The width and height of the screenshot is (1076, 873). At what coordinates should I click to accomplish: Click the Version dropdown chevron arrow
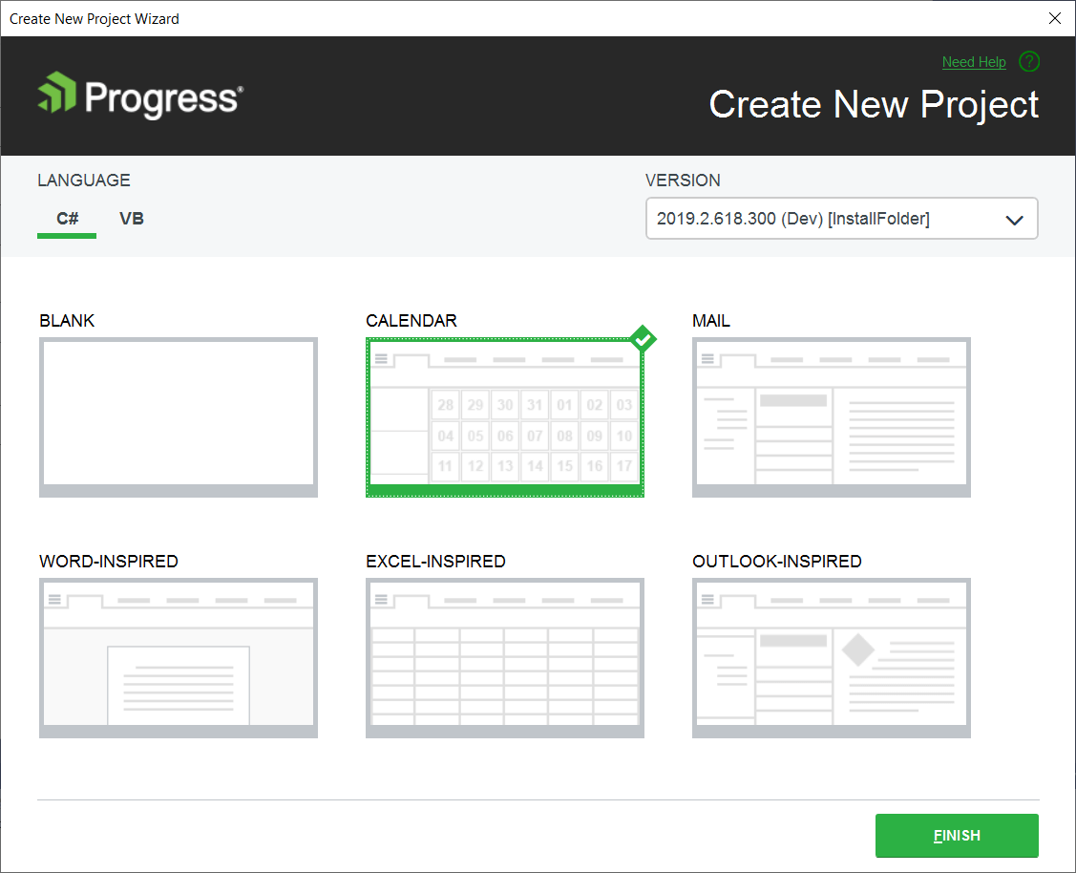point(1014,219)
